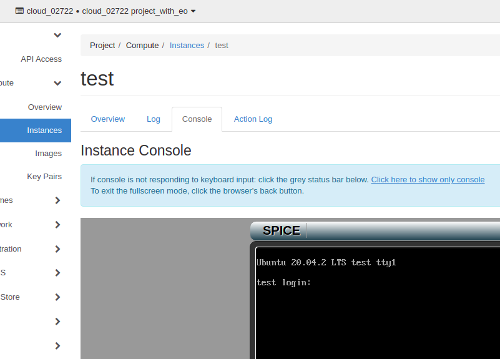This screenshot has width=500, height=359.
Task: Open Images in the sidebar
Action: pyautogui.click(x=48, y=154)
